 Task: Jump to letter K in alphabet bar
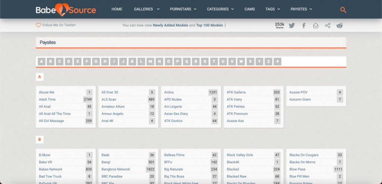[132, 61]
